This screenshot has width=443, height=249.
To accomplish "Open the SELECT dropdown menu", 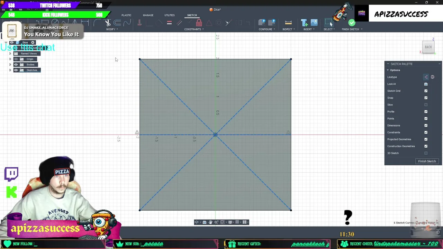I will click(329, 29).
